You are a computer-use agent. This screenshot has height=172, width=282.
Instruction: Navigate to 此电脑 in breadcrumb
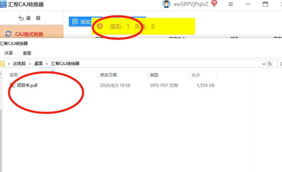[19, 64]
